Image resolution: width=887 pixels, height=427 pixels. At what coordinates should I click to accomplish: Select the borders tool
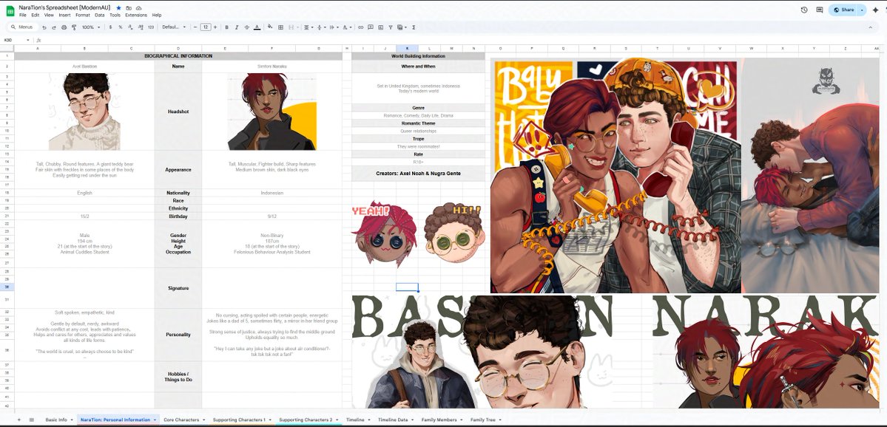point(280,27)
